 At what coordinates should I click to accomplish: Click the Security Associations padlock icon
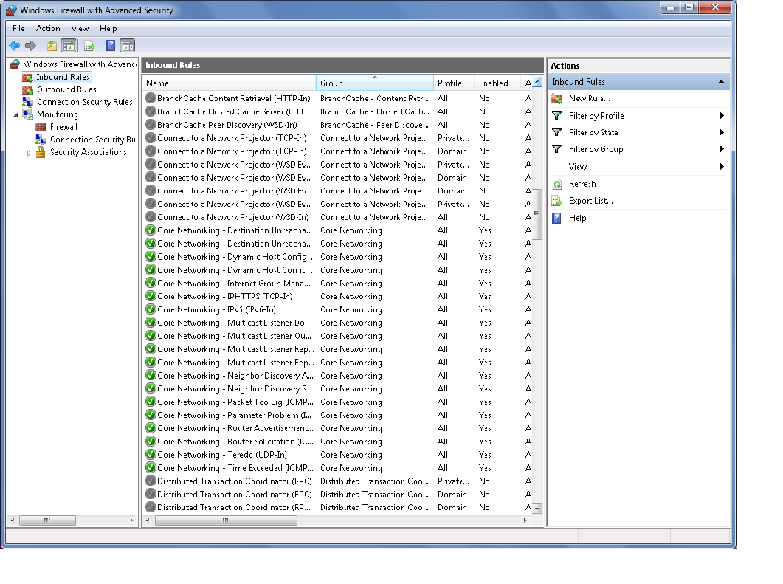coord(41,152)
